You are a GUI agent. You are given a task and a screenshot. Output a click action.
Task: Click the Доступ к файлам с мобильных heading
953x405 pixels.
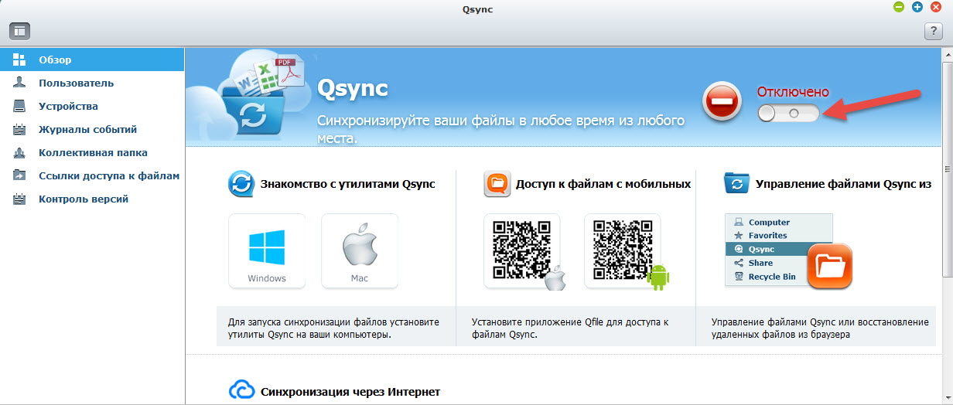point(604,184)
